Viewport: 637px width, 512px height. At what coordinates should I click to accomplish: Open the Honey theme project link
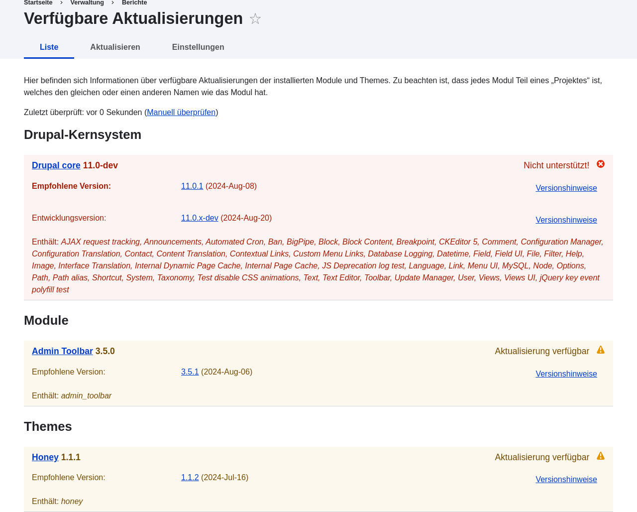[x=45, y=457]
